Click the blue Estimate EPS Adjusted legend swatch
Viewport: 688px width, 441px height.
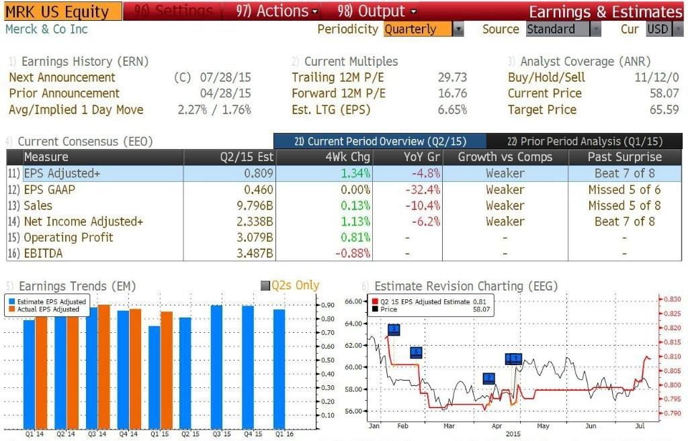pyautogui.click(x=12, y=301)
